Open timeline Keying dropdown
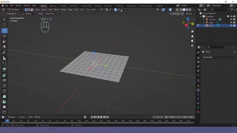 coord(23,117)
